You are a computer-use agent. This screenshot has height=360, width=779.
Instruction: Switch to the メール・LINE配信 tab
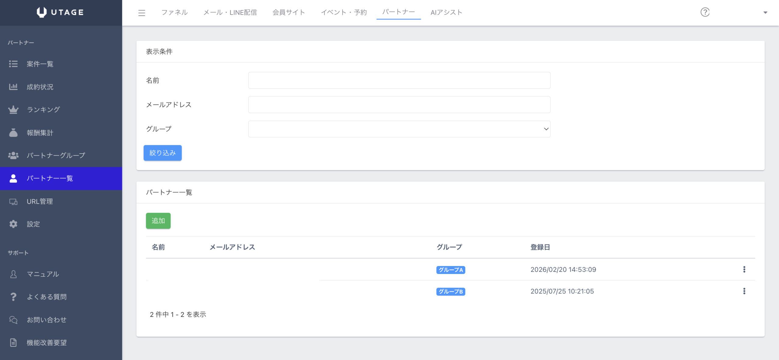tap(230, 12)
